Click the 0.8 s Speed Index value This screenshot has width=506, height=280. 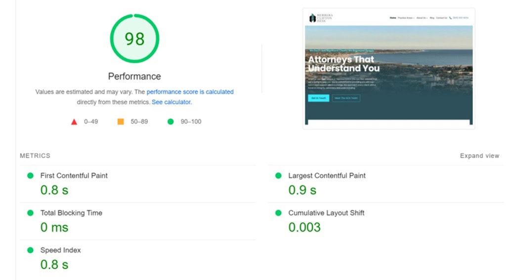click(x=54, y=265)
